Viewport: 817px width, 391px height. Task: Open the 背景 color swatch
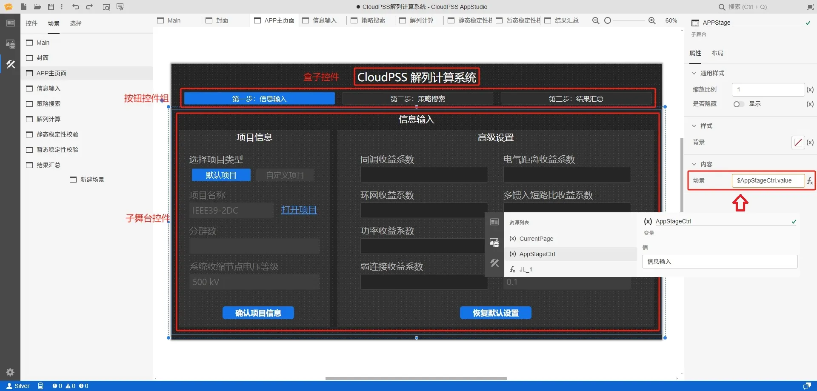point(798,142)
